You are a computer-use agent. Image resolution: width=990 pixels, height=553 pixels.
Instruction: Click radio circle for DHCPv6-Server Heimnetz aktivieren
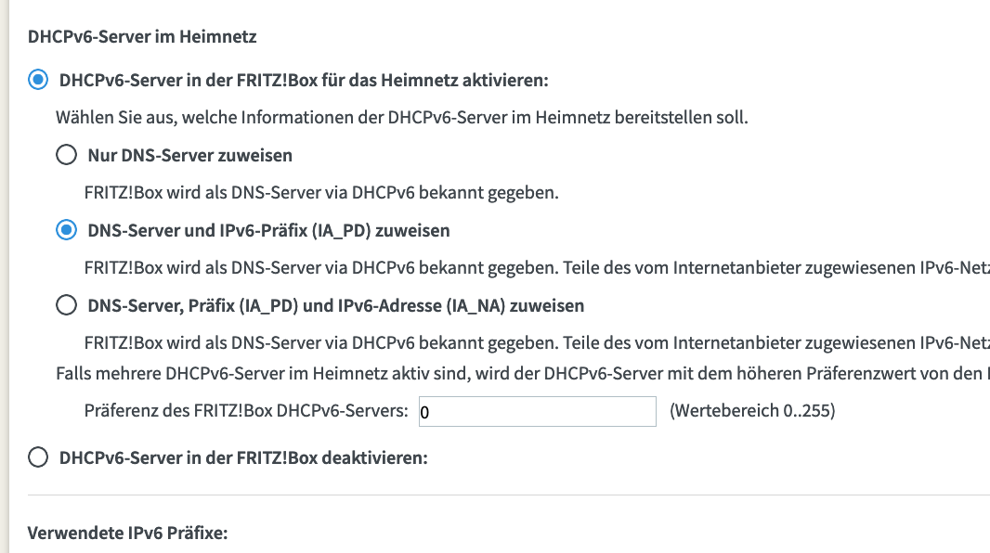pos(38,80)
